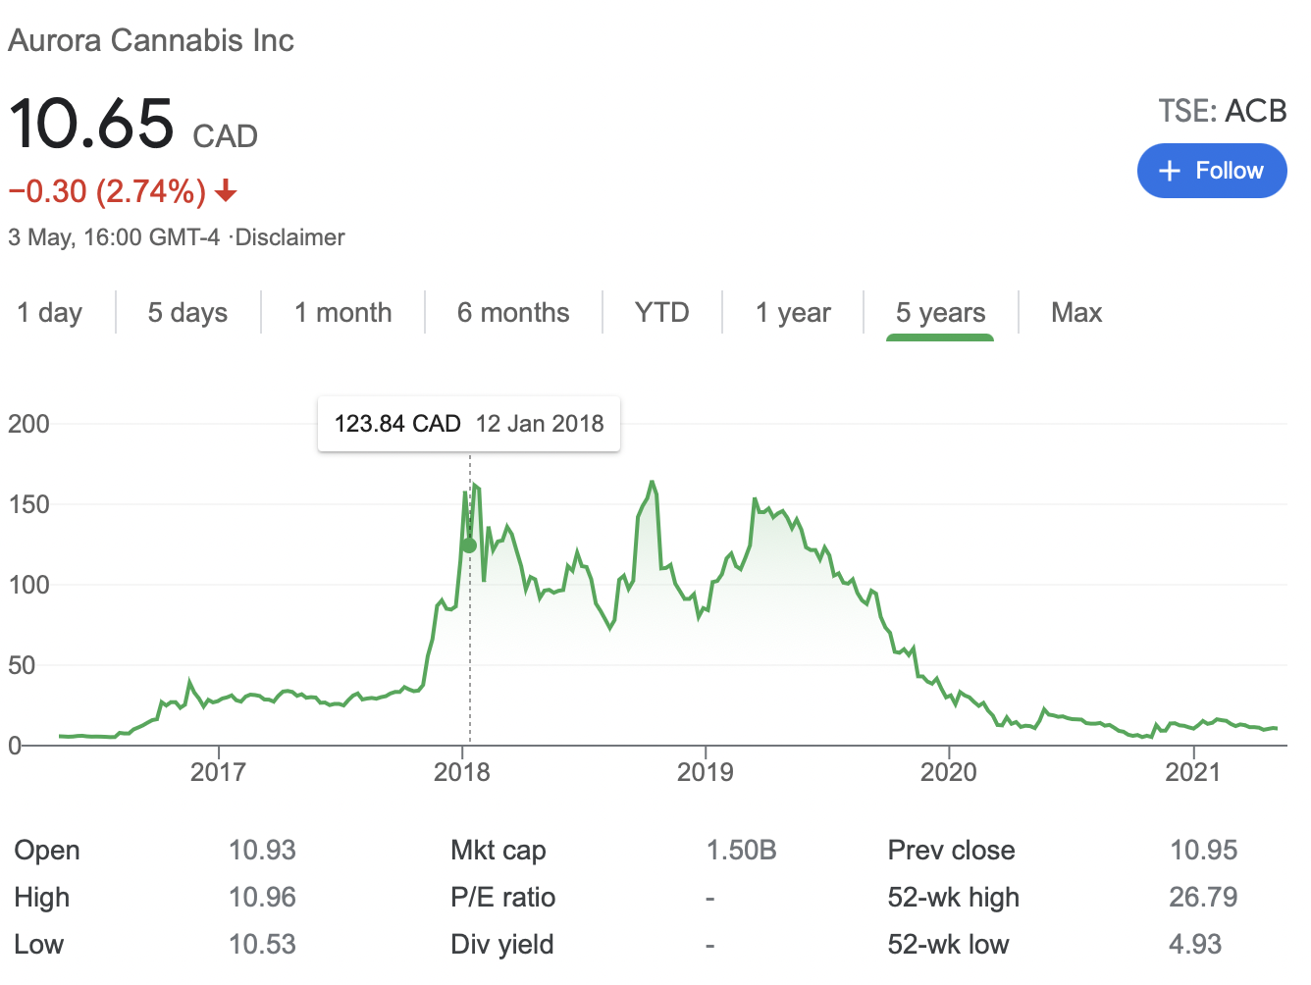Click the 2019 axis label

coord(706,772)
